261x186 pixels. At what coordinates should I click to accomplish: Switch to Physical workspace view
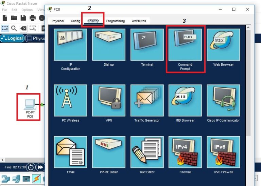(x=35, y=38)
